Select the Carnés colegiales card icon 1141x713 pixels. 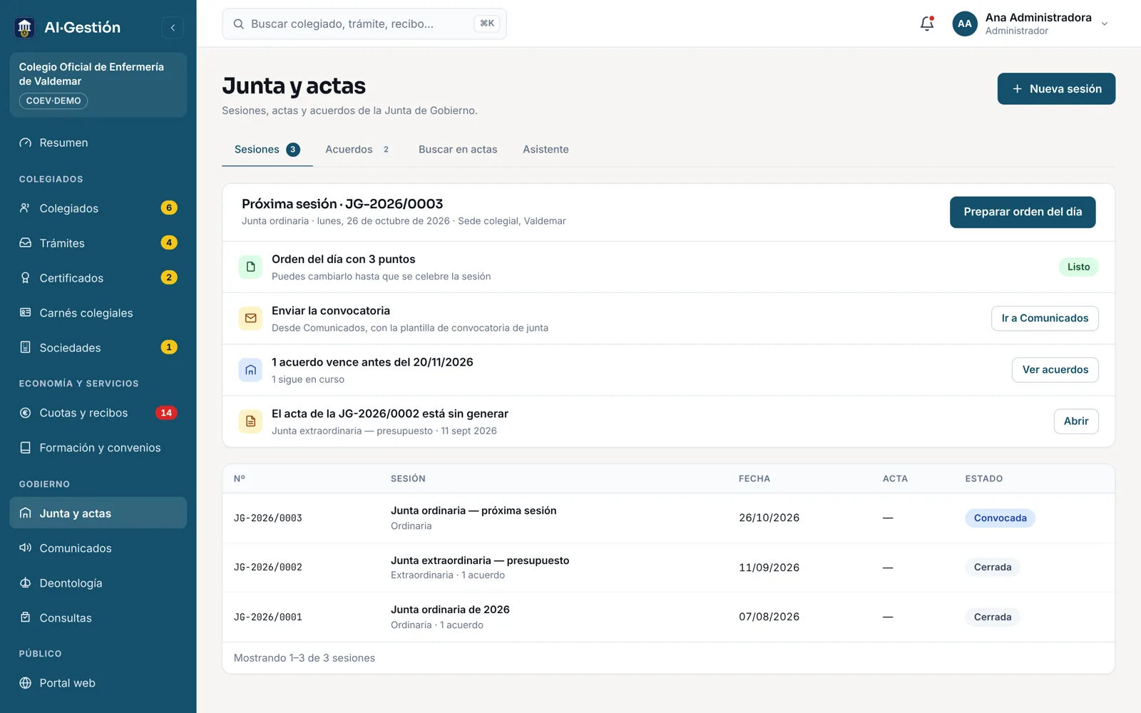[26, 313]
